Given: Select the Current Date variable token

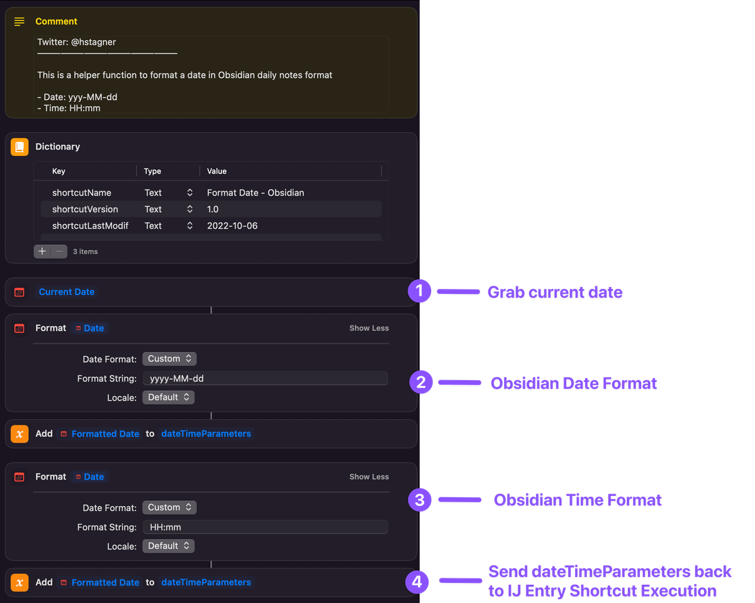Looking at the screenshot, I should point(67,292).
